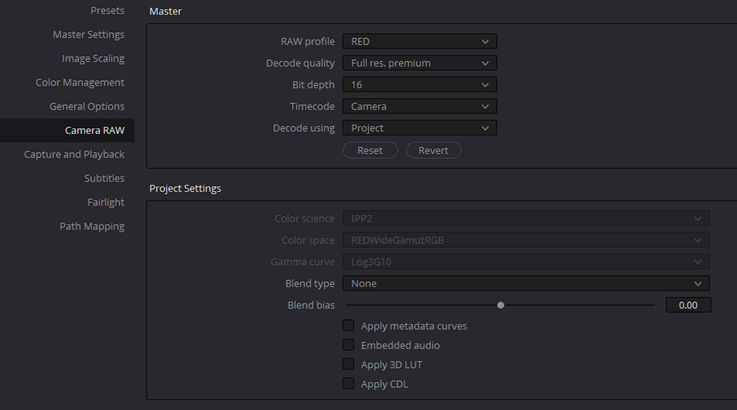Expand the Blend type dropdown
This screenshot has height=410, width=737.
pos(526,283)
